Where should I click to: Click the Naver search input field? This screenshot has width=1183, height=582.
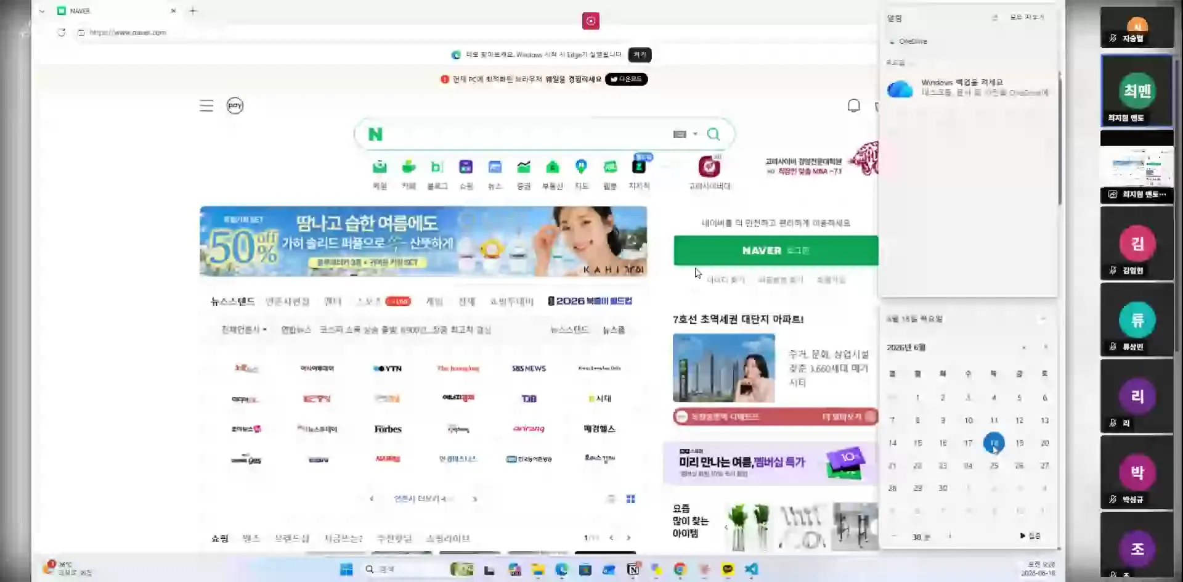(527, 134)
